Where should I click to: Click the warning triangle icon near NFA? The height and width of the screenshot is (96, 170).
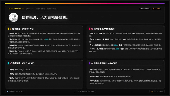pos(152,91)
